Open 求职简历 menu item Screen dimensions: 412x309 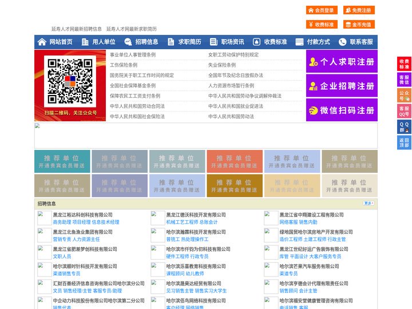coord(190,42)
